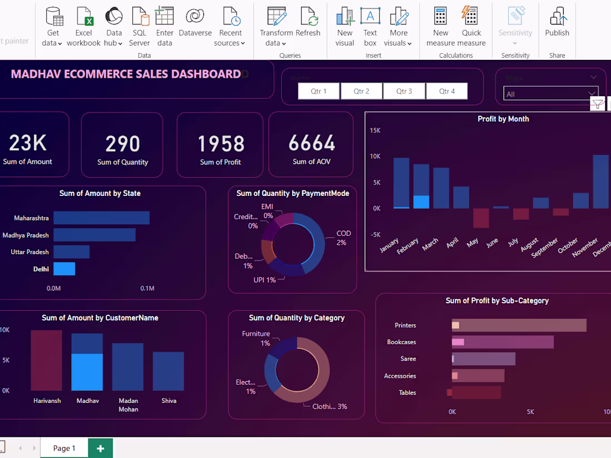Open the Get data options
The width and height of the screenshot is (611, 458).
pos(52,25)
